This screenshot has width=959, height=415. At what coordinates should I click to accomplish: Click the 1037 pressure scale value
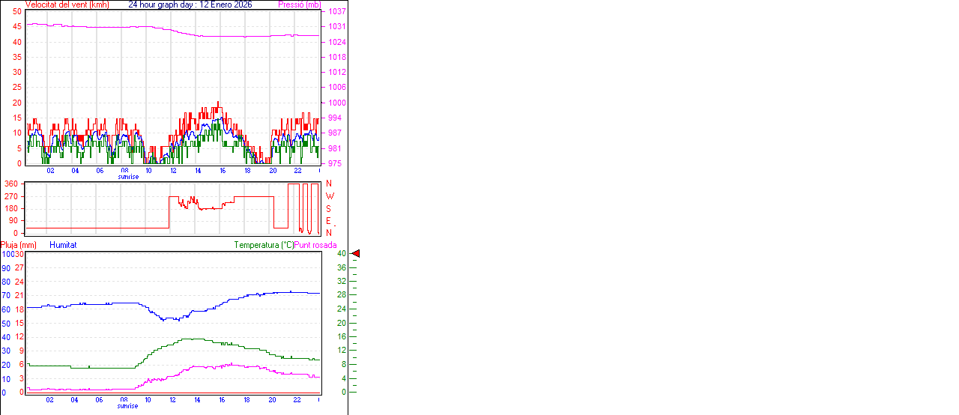pyautogui.click(x=336, y=12)
